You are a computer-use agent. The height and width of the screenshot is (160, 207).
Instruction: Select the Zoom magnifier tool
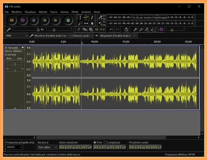point(80,23)
